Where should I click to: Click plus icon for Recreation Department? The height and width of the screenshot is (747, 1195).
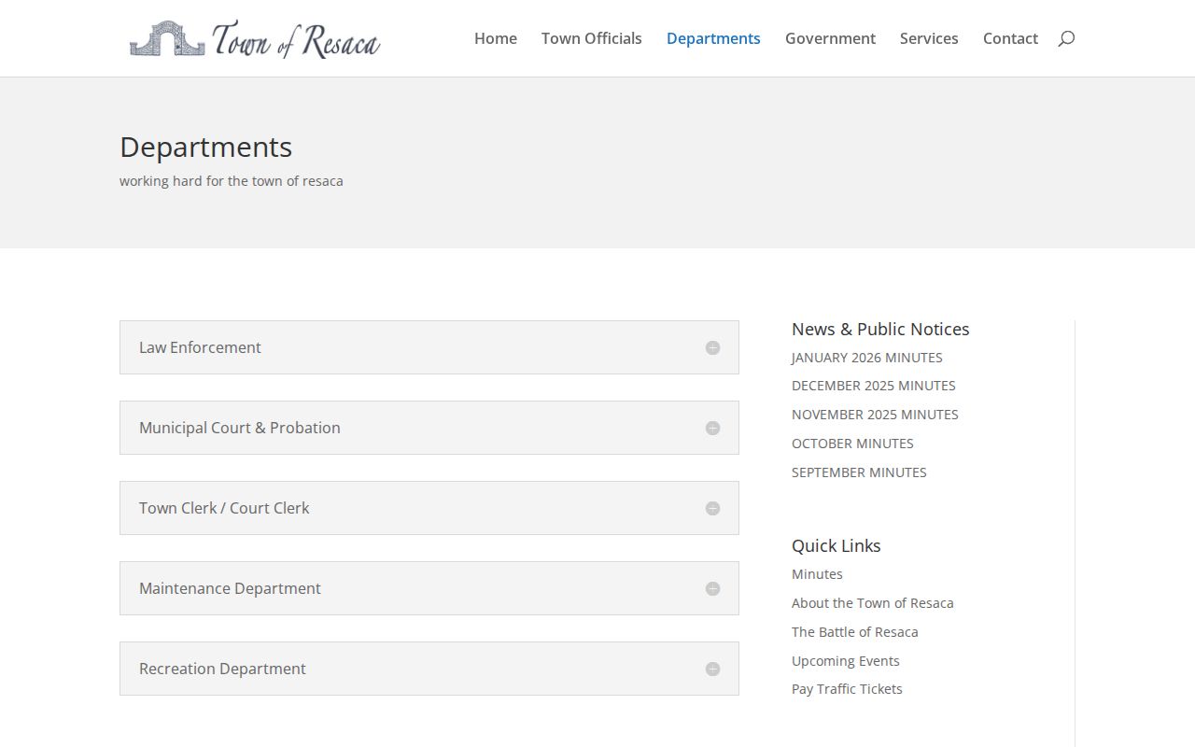pos(712,669)
